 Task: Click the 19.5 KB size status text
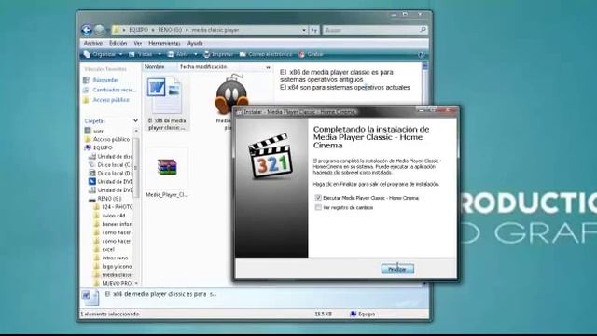click(323, 314)
